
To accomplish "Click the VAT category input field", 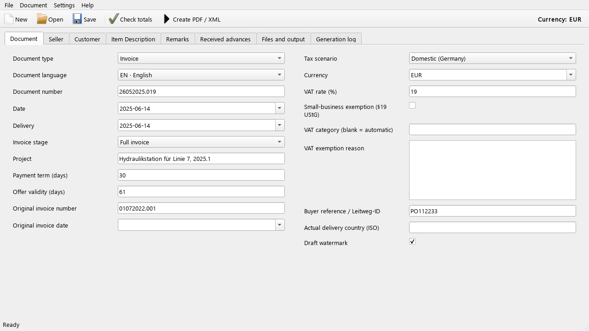I will point(492,130).
